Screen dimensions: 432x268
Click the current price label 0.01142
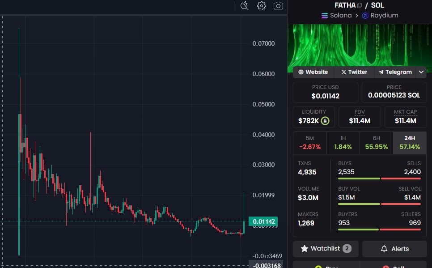pyautogui.click(x=263, y=221)
